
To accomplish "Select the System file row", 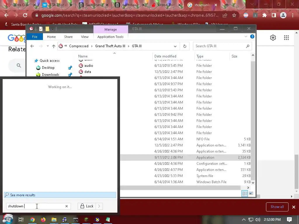I will click(x=185, y=176).
